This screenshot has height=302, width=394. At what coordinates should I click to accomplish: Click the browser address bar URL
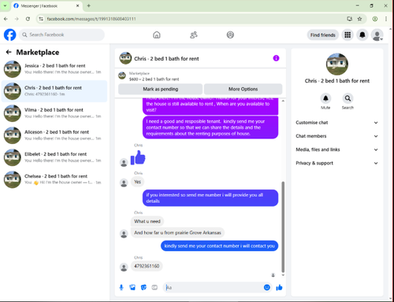point(91,19)
